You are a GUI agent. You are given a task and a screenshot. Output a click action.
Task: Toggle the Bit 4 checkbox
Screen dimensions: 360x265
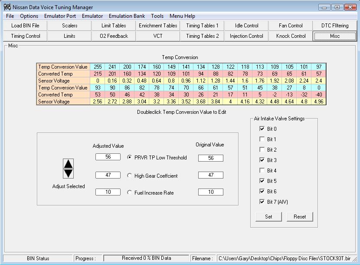[x=262, y=171]
